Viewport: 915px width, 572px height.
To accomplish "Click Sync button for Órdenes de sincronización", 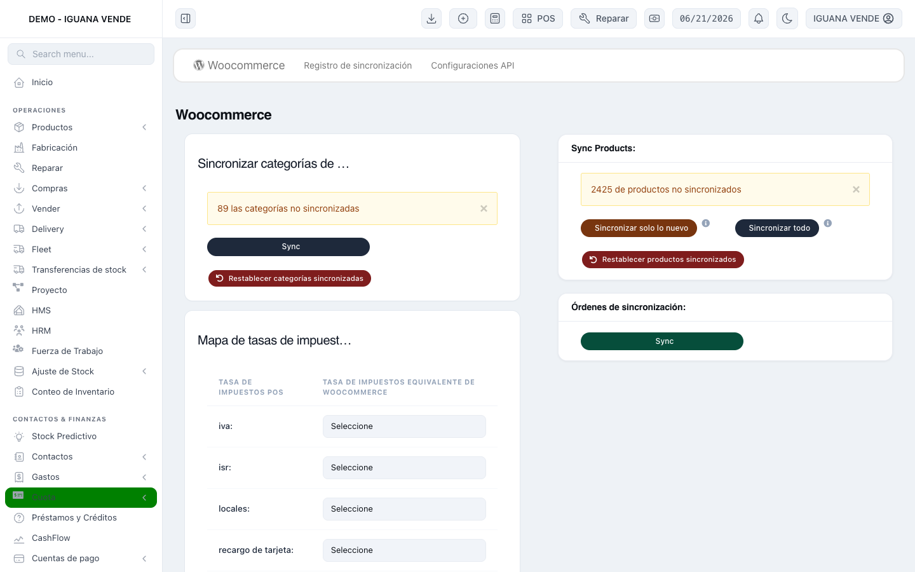I will [x=662, y=341].
